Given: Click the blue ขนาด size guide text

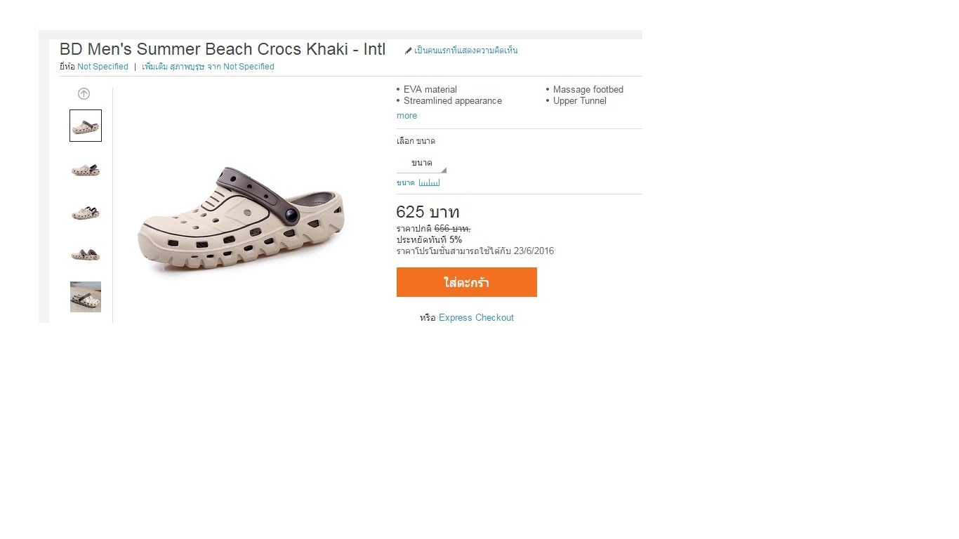Looking at the screenshot, I should (405, 182).
